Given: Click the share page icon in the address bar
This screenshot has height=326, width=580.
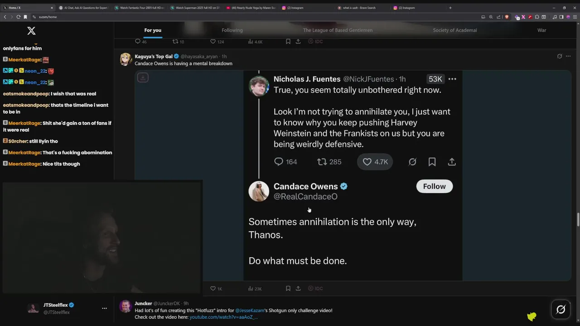Looking at the screenshot, I should [x=498, y=17].
